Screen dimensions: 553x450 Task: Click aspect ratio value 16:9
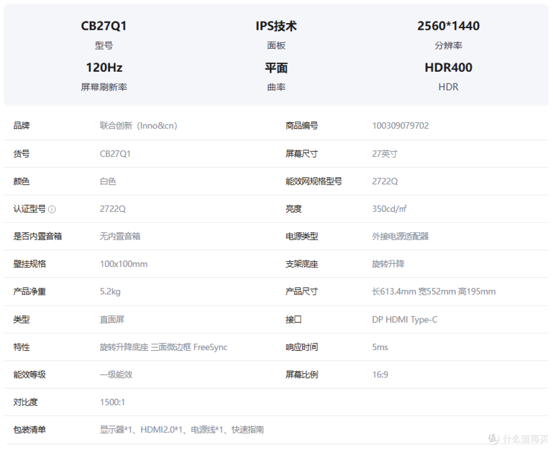pyautogui.click(x=380, y=375)
